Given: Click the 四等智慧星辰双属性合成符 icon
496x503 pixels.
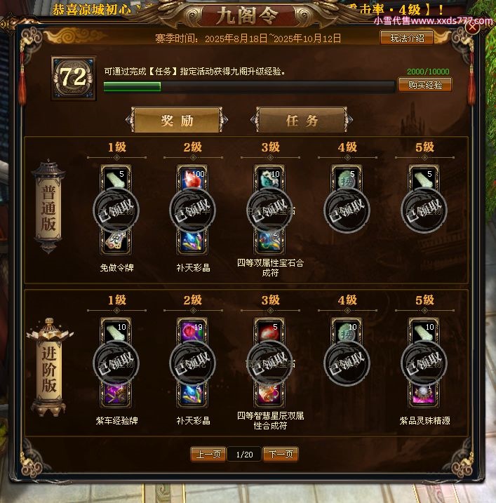Looking at the screenshot, I should pos(269,394).
